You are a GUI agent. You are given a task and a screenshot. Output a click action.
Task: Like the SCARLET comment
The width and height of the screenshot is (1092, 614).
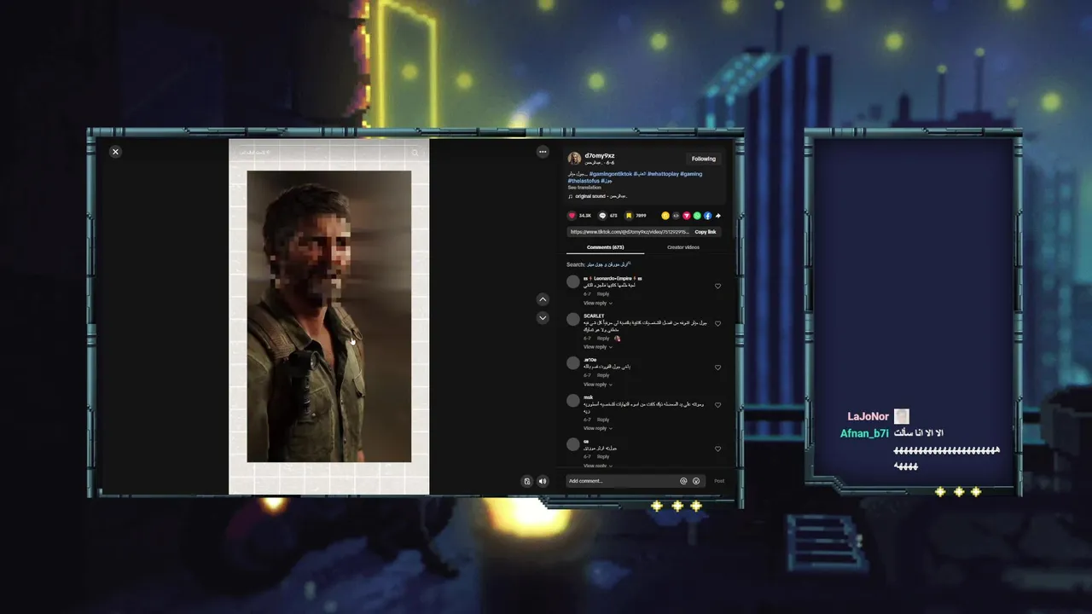717,324
